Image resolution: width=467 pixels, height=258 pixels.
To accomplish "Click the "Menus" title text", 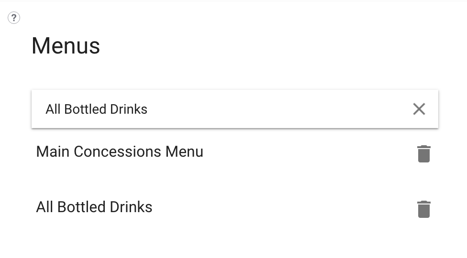I will [x=66, y=46].
